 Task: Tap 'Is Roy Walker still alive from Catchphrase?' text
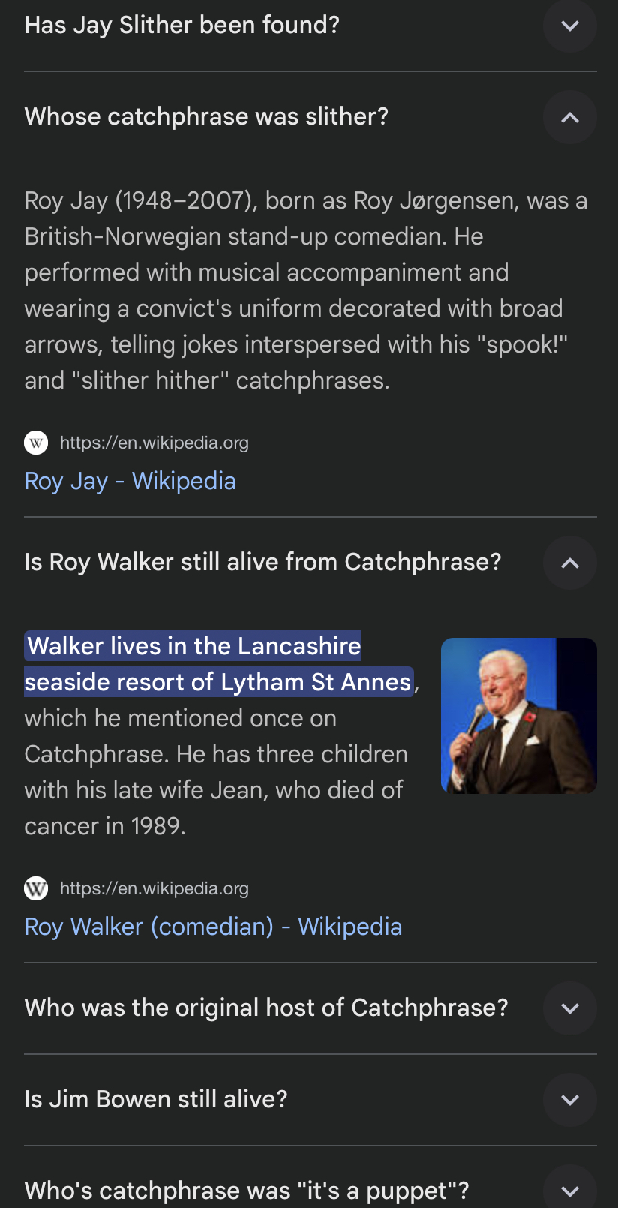(x=262, y=563)
